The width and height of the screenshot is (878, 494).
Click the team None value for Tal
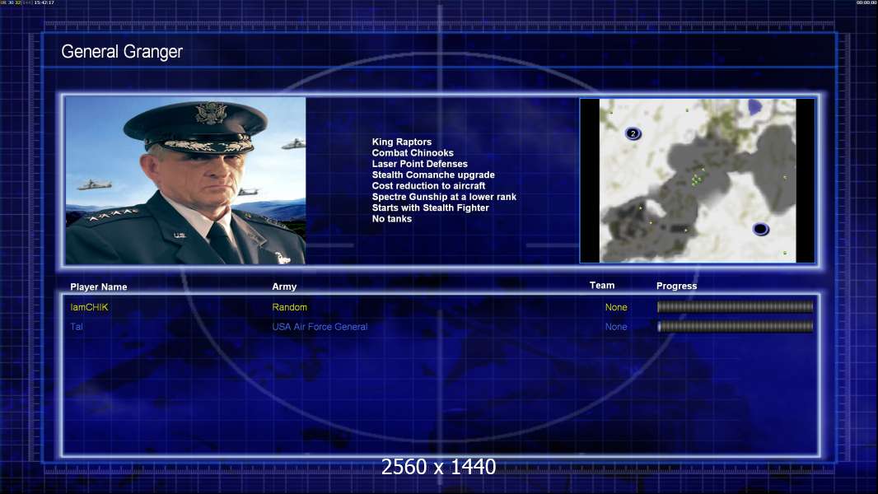pos(616,327)
